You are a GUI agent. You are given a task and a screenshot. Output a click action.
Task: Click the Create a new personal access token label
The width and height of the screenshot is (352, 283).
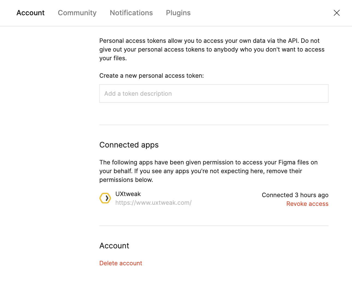(151, 76)
